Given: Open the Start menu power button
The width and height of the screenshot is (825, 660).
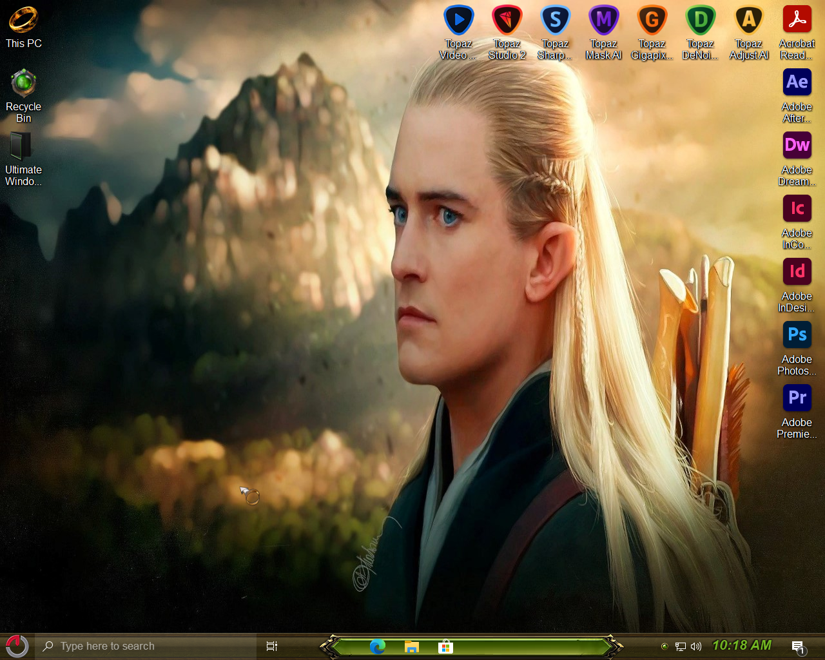Looking at the screenshot, I should 17,646.
